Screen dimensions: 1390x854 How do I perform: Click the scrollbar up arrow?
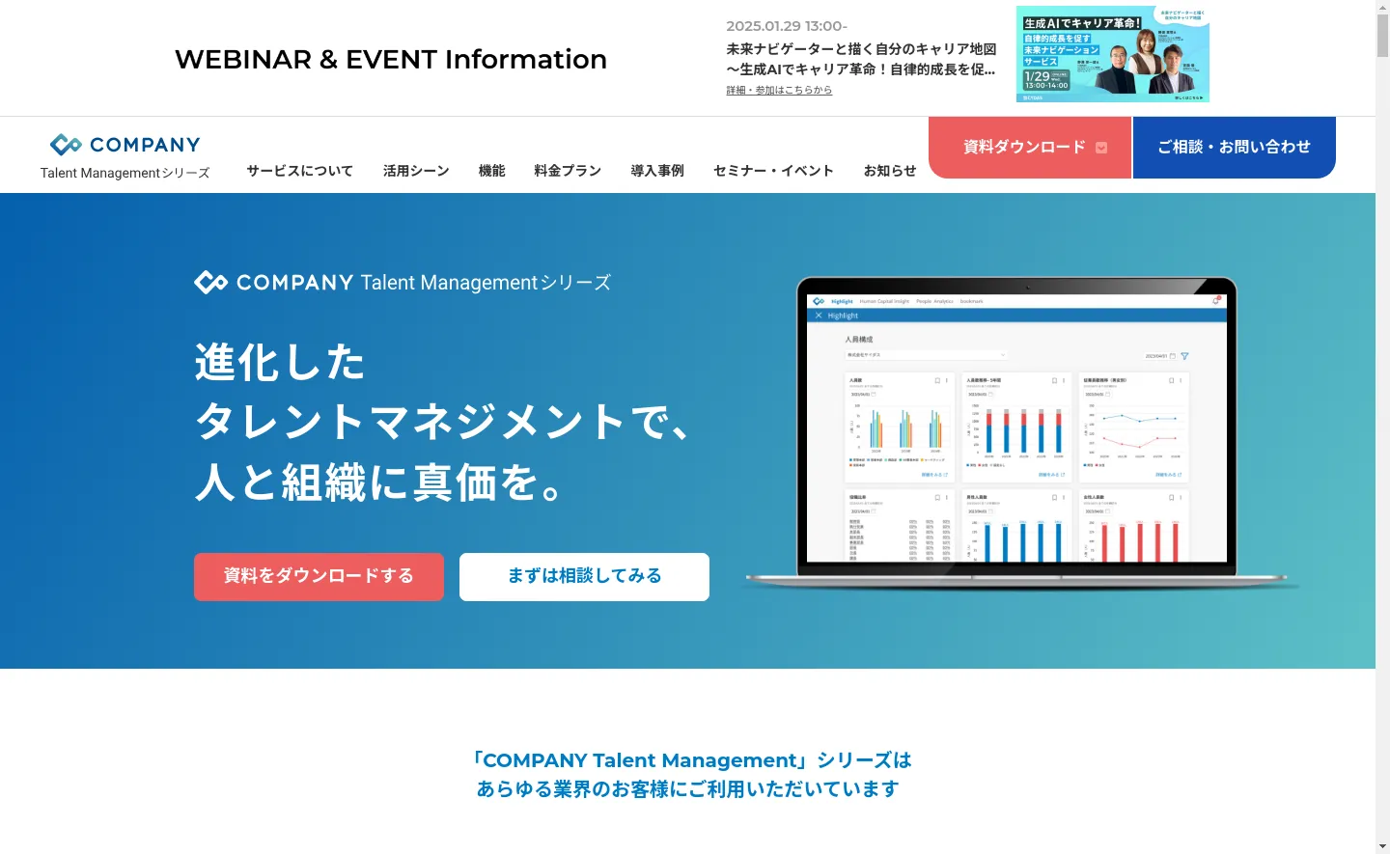point(1382,7)
